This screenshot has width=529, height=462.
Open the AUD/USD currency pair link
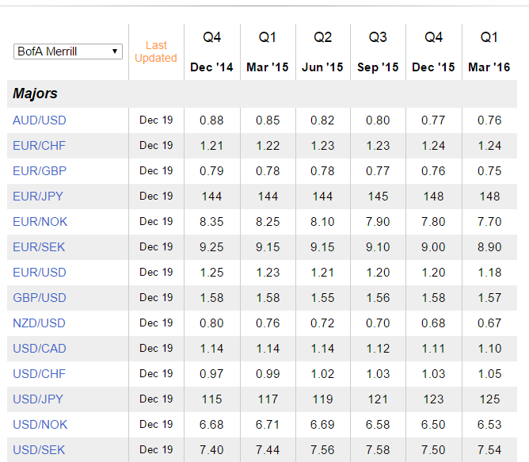[40, 120]
